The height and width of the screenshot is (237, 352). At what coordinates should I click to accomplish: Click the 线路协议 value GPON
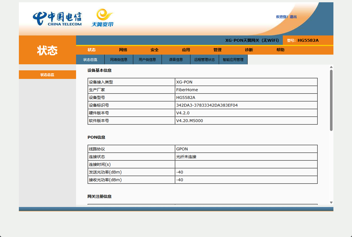tap(182, 149)
